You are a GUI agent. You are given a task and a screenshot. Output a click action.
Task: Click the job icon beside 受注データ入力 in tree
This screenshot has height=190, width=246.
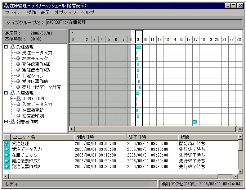tap(18, 52)
